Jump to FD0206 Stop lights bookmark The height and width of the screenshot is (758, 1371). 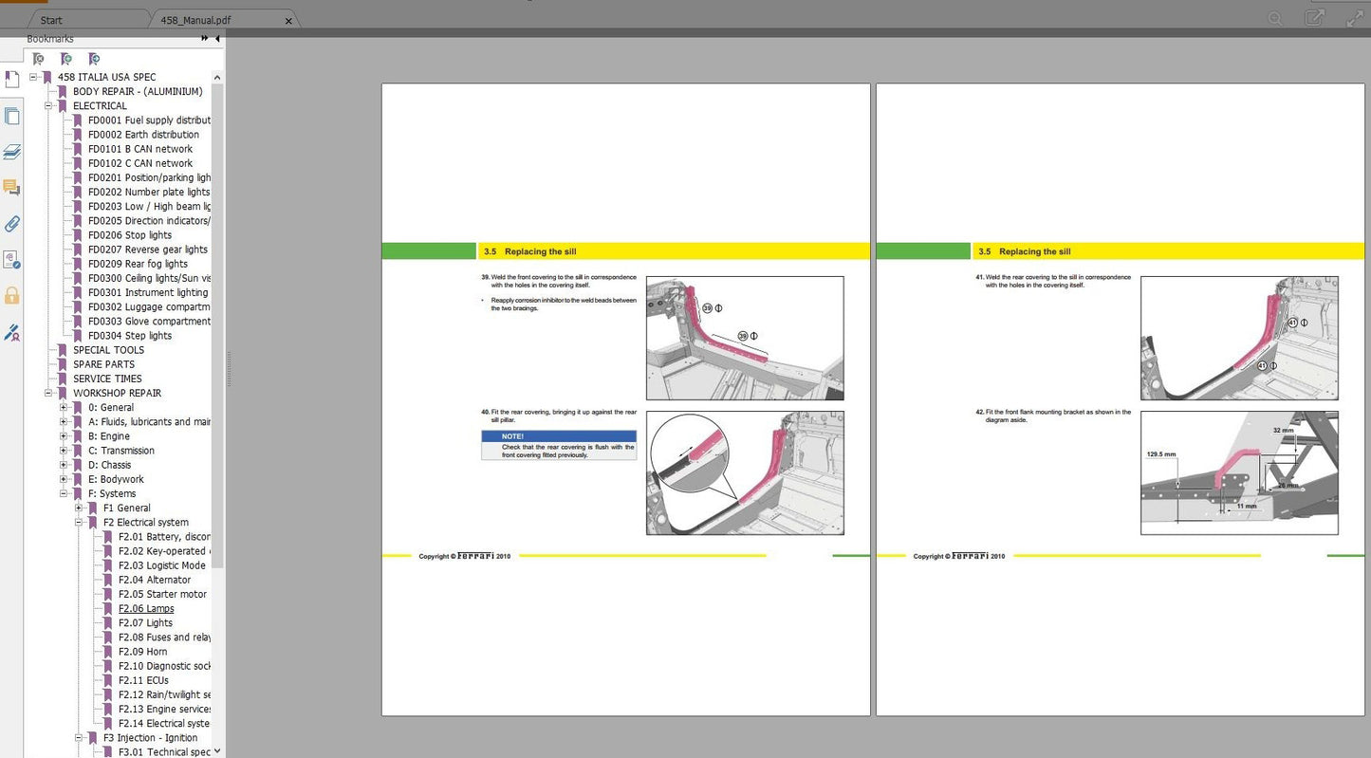(129, 235)
